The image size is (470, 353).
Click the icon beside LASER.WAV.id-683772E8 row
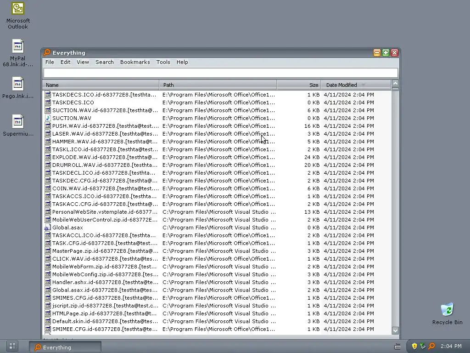(x=48, y=134)
